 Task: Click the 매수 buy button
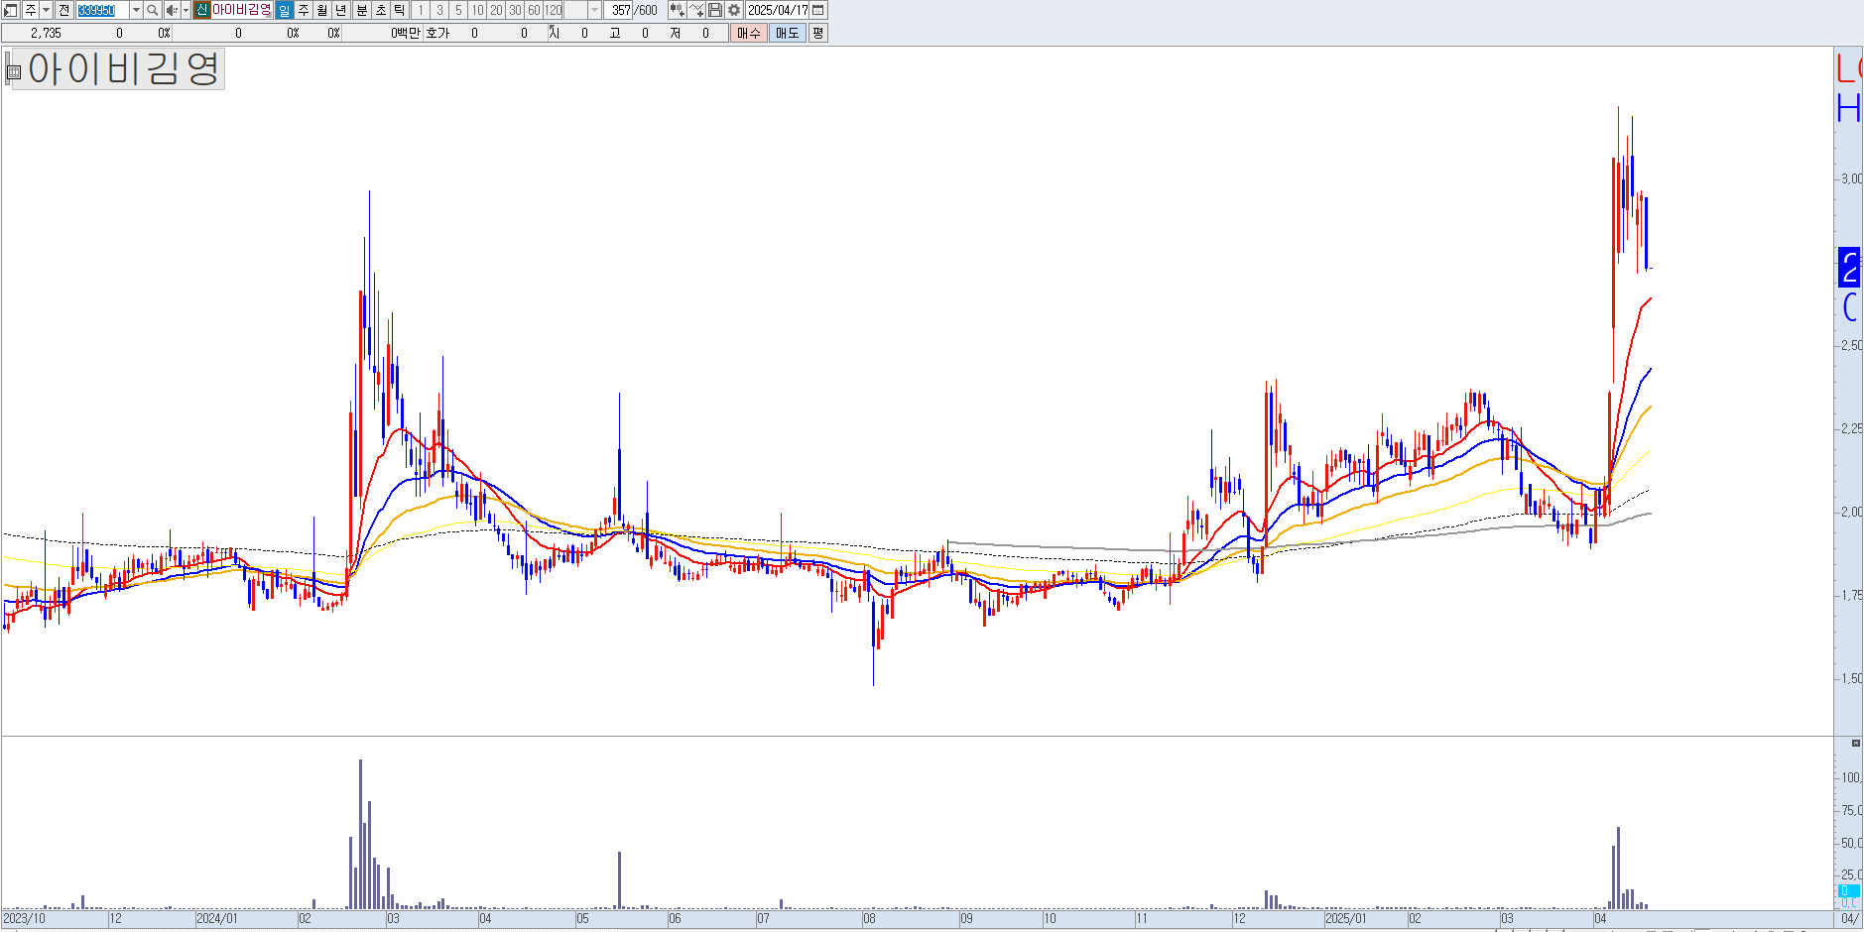[x=749, y=33]
